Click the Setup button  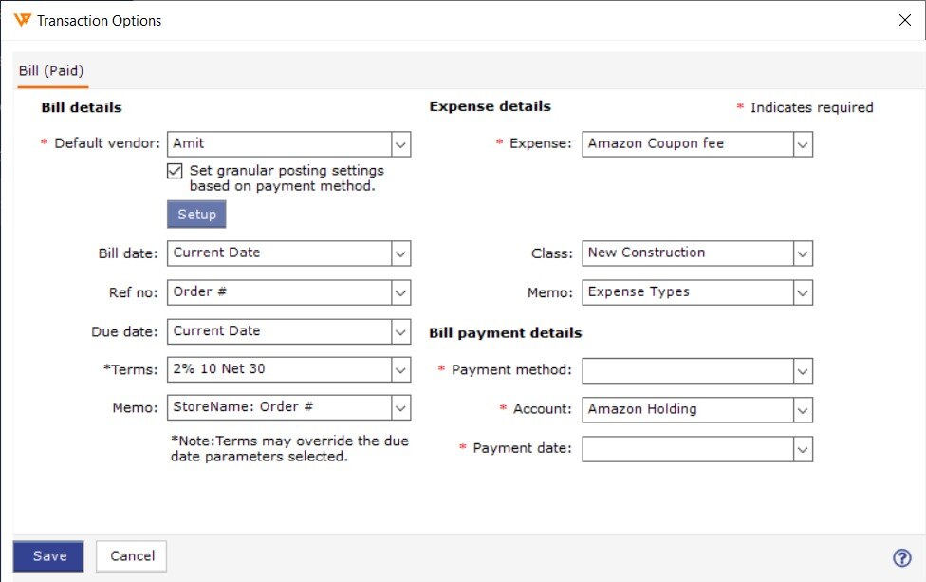click(x=196, y=215)
